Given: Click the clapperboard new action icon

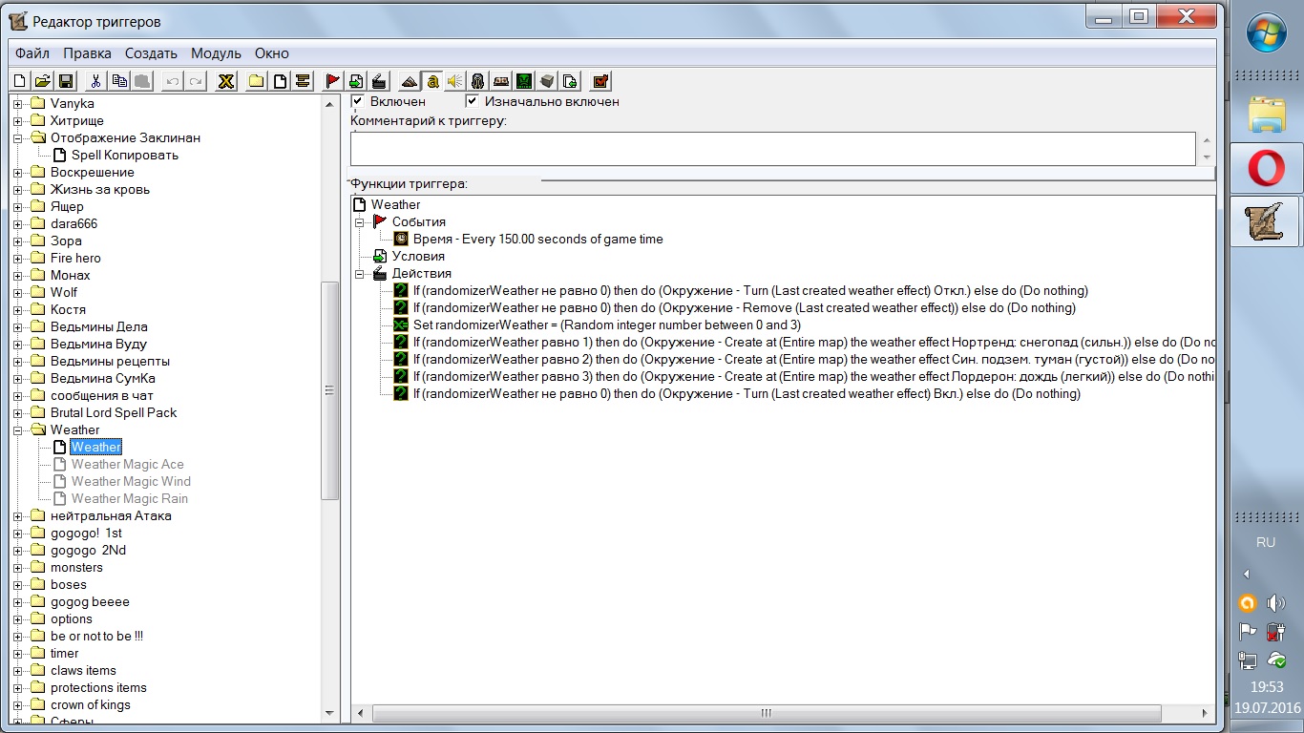Looking at the screenshot, I should point(379,81).
